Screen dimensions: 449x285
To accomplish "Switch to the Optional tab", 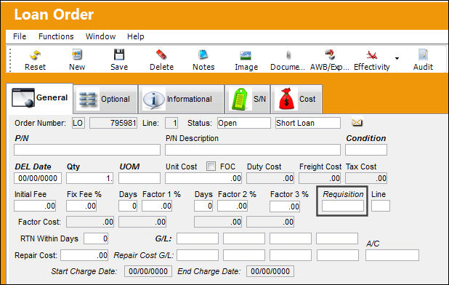I will (x=105, y=100).
